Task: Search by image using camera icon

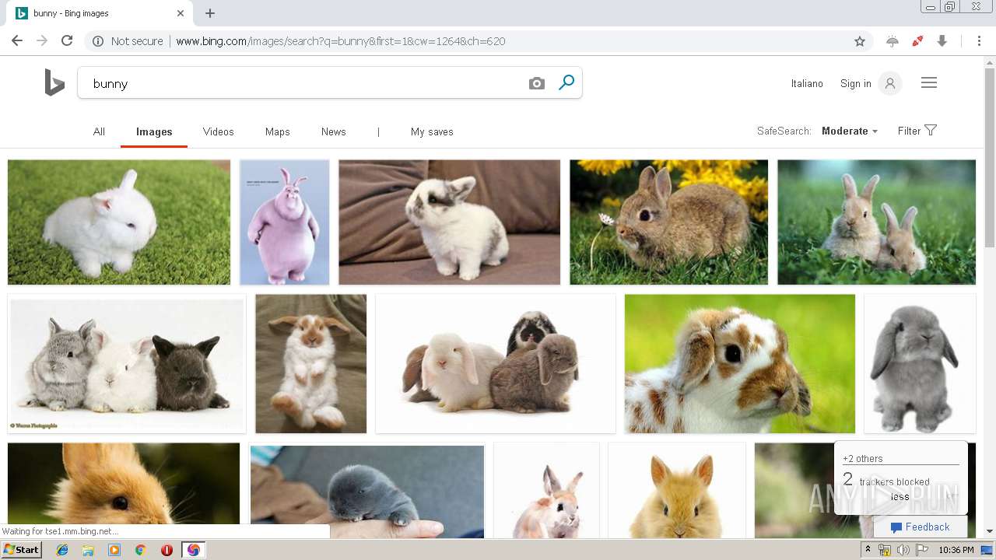Action: [537, 83]
